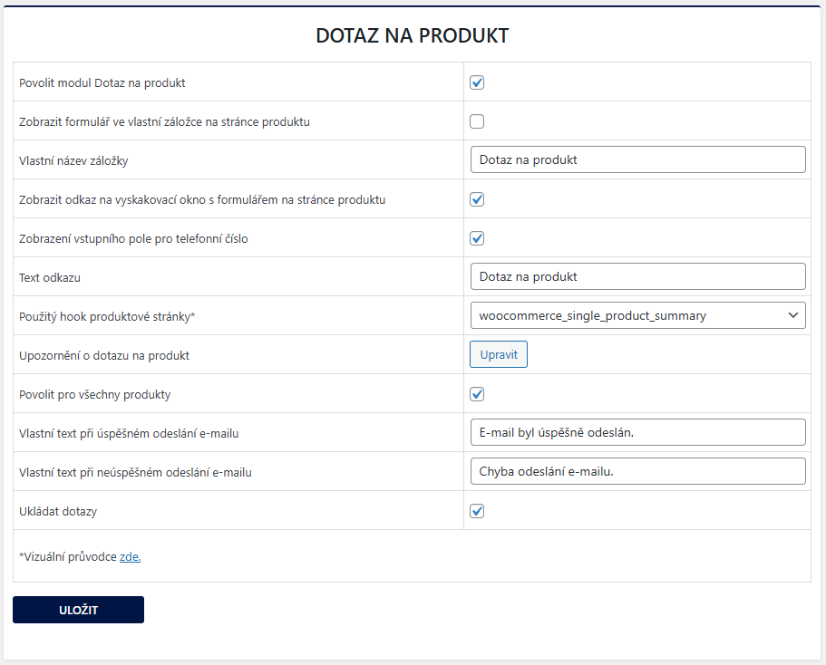This screenshot has width=826, height=665.
Task: Click the 'Upravit' notification button
Action: click(x=498, y=354)
